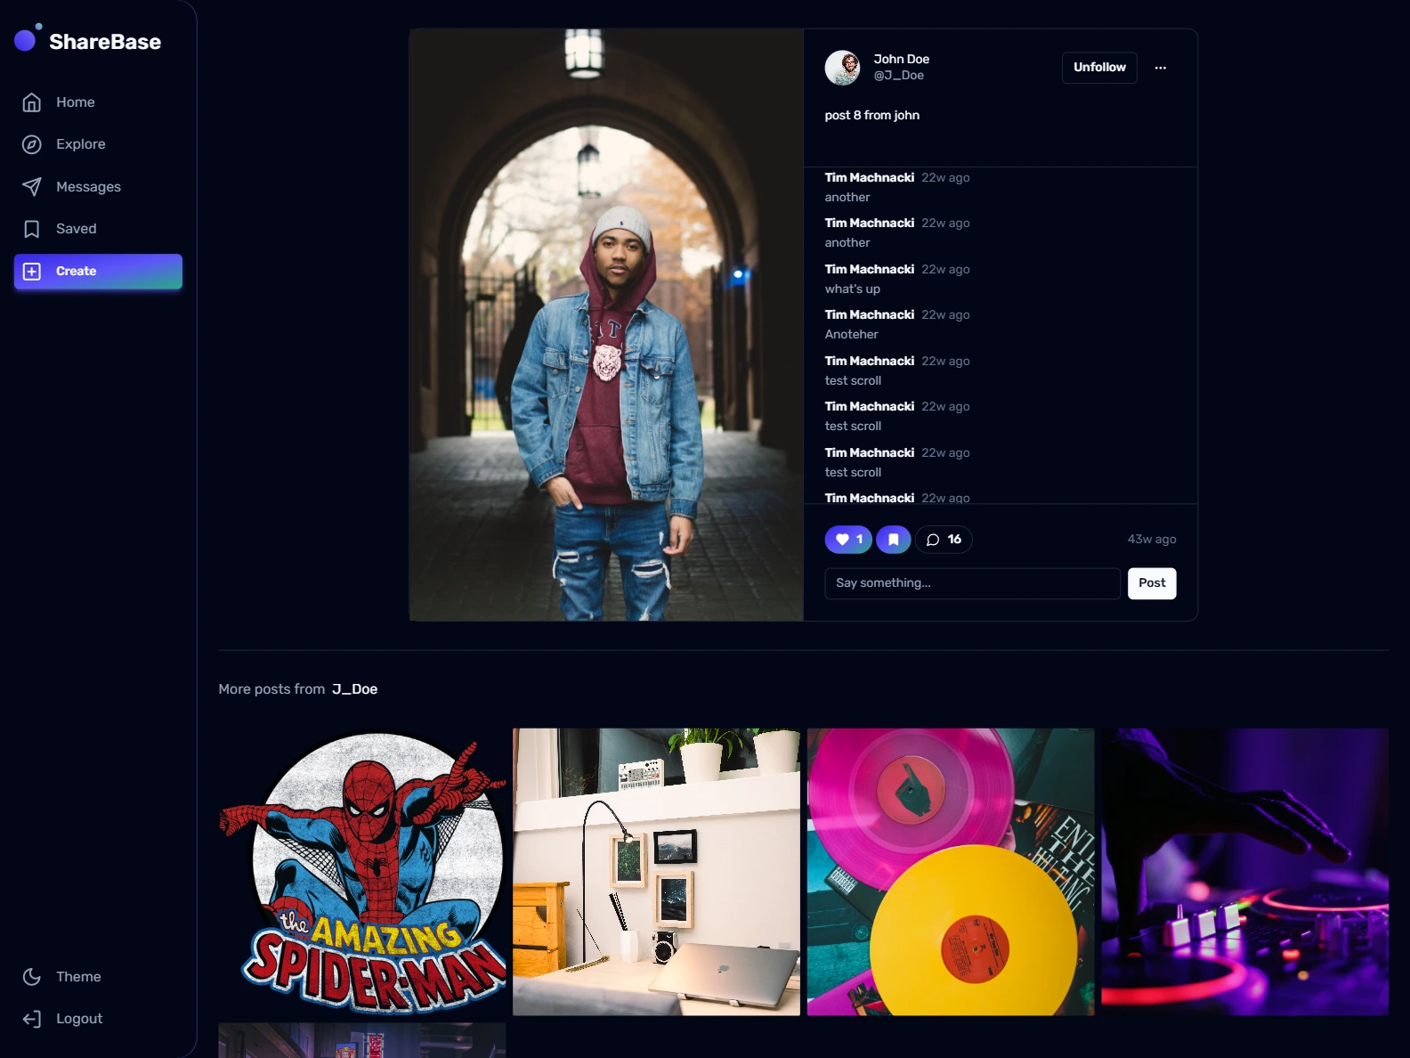Open the John Doe profile name link

[902, 59]
